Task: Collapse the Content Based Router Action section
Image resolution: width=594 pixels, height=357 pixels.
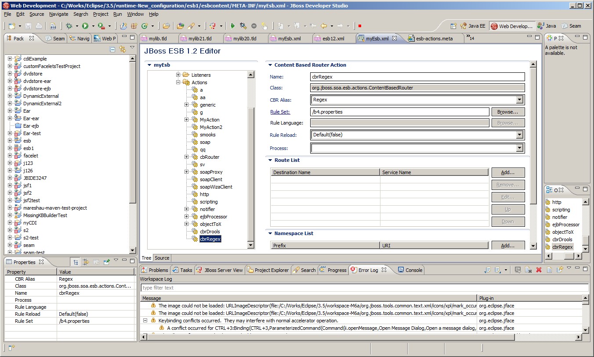Action: tap(270, 65)
